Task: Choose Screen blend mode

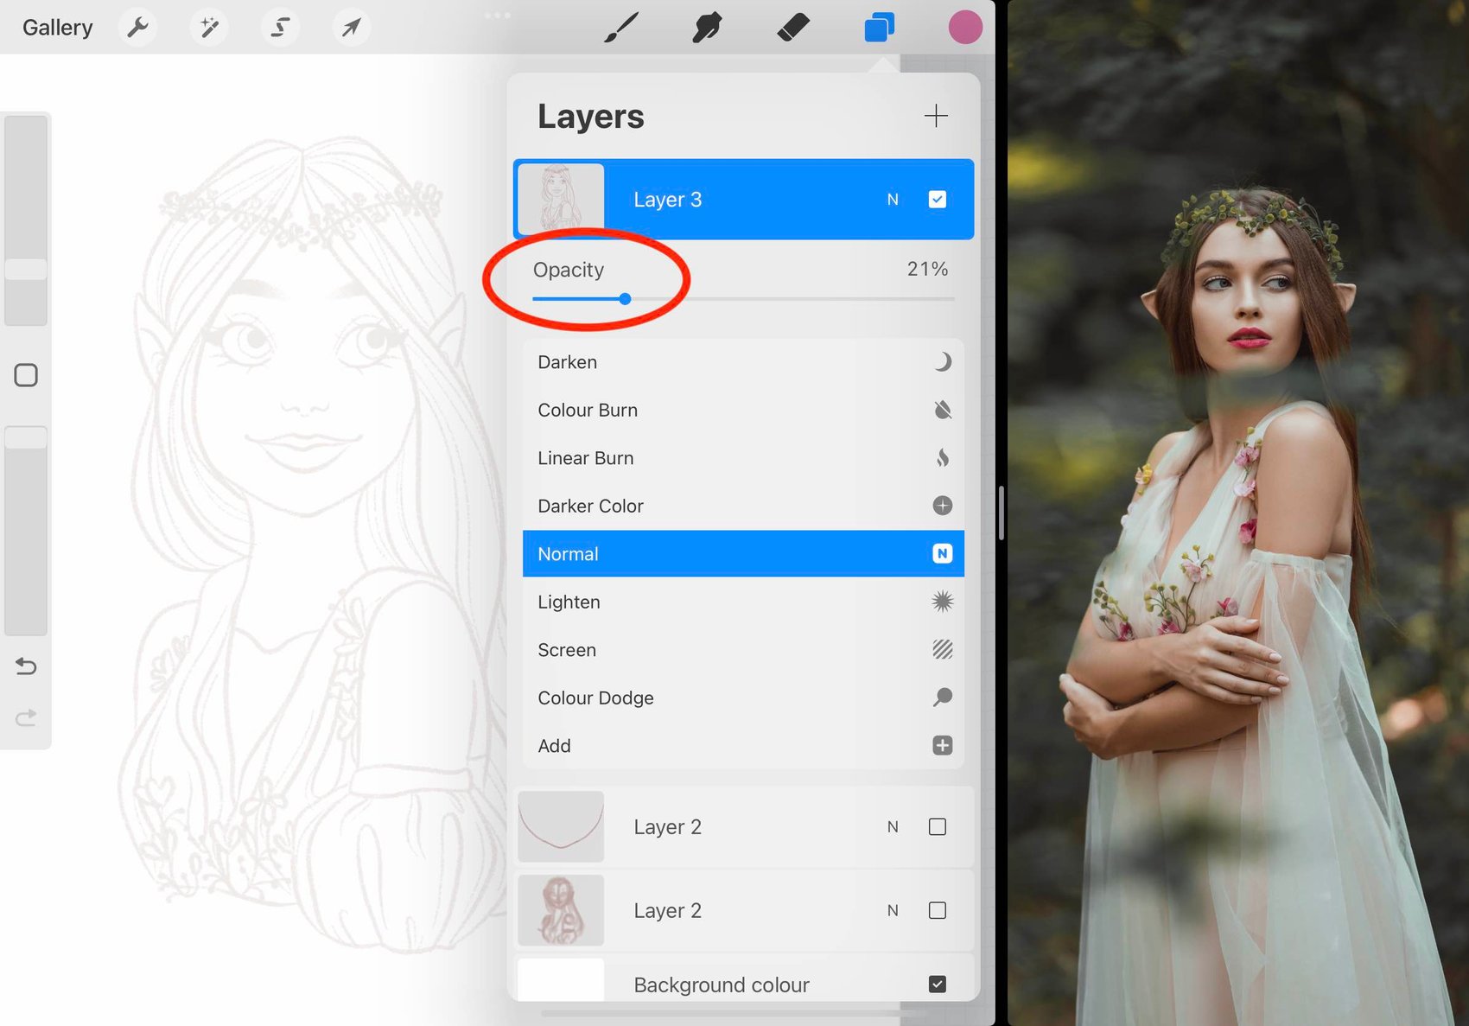Action: coord(743,650)
